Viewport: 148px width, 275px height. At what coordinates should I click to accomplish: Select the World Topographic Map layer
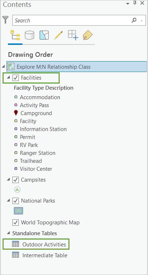(x=50, y=223)
